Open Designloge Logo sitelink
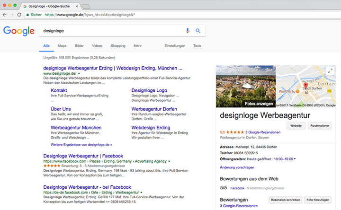 pyautogui.click(x=149, y=90)
